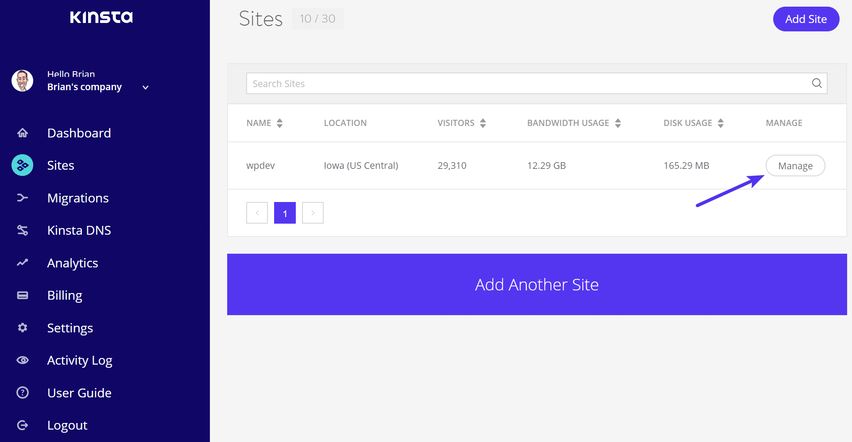Click the search magnifier icon

(817, 83)
